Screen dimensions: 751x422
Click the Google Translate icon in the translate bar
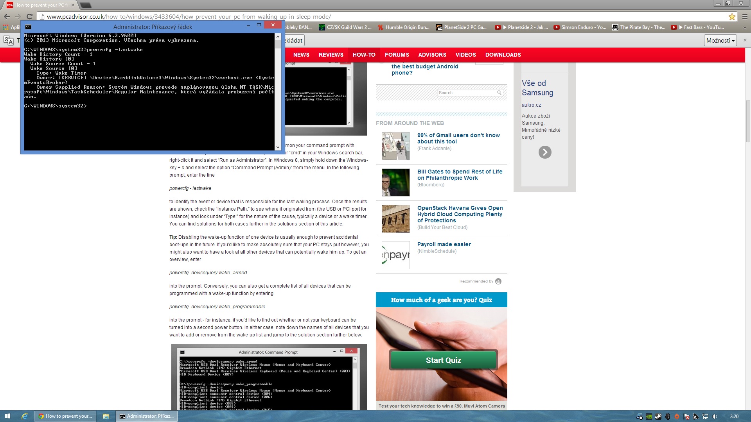[x=8, y=40]
